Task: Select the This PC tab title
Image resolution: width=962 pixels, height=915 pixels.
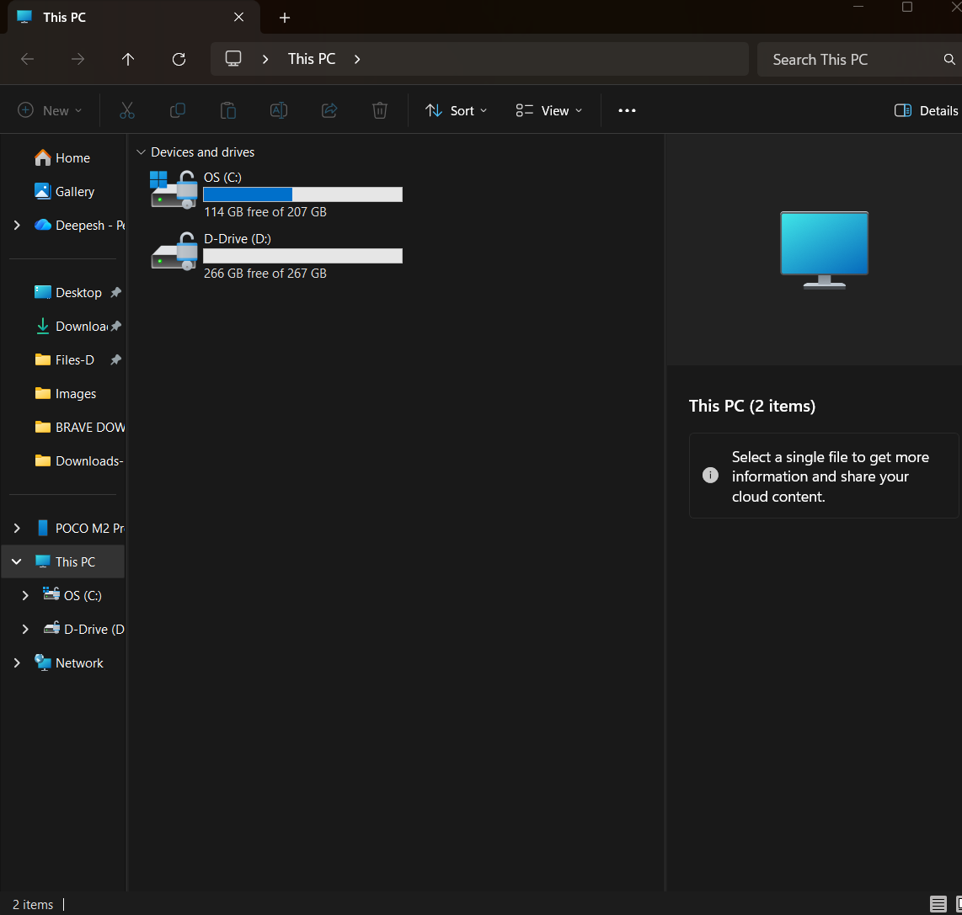Action: 64,17
